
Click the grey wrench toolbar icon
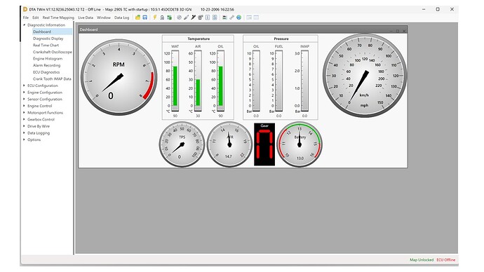[231, 18]
